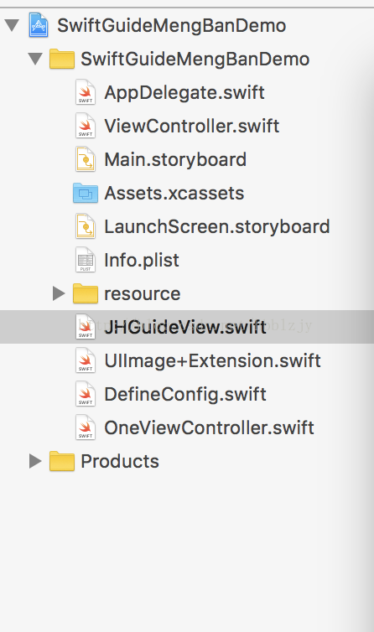The height and width of the screenshot is (632, 374).
Task: Click the Xcode project blueprint icon
Action: 39,25
